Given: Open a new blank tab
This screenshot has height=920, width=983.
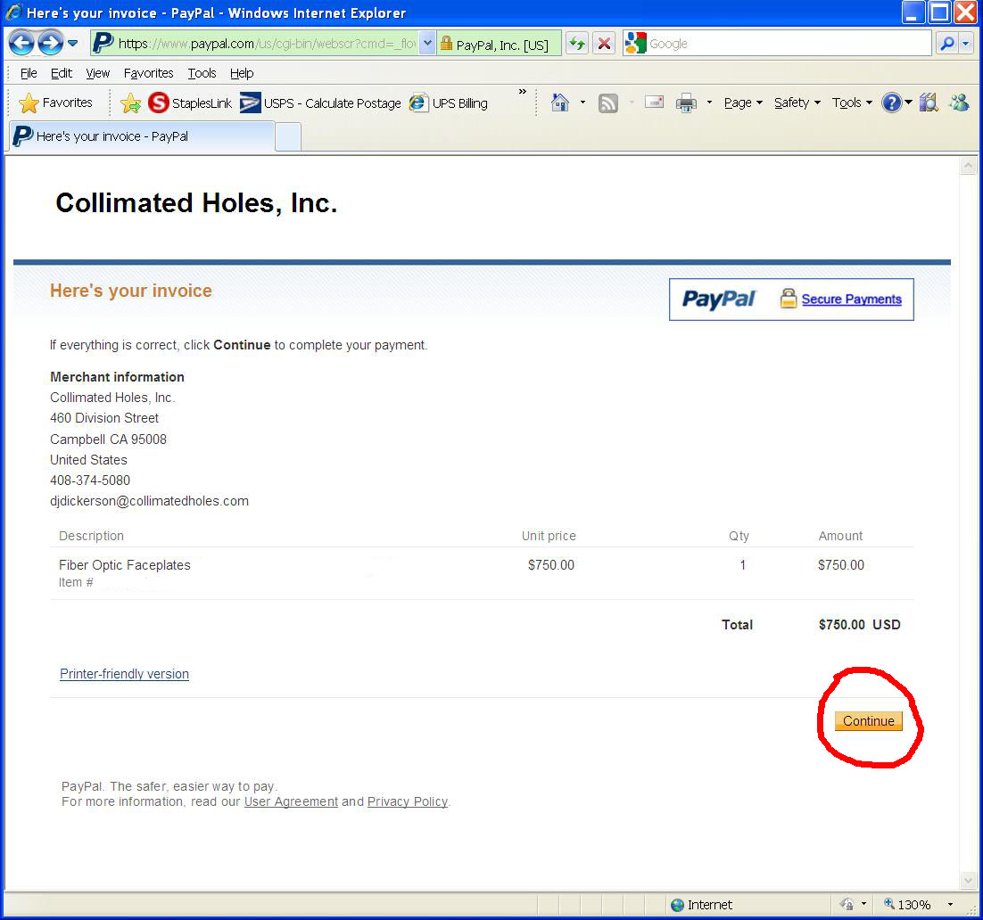Looking at the screenshot, I should pyautogui.click(x=288, y=137).
